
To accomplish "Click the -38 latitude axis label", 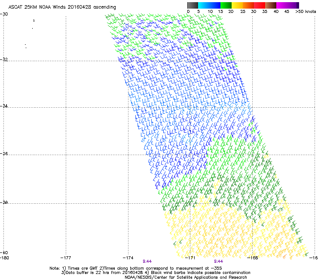I will point(4,202).
